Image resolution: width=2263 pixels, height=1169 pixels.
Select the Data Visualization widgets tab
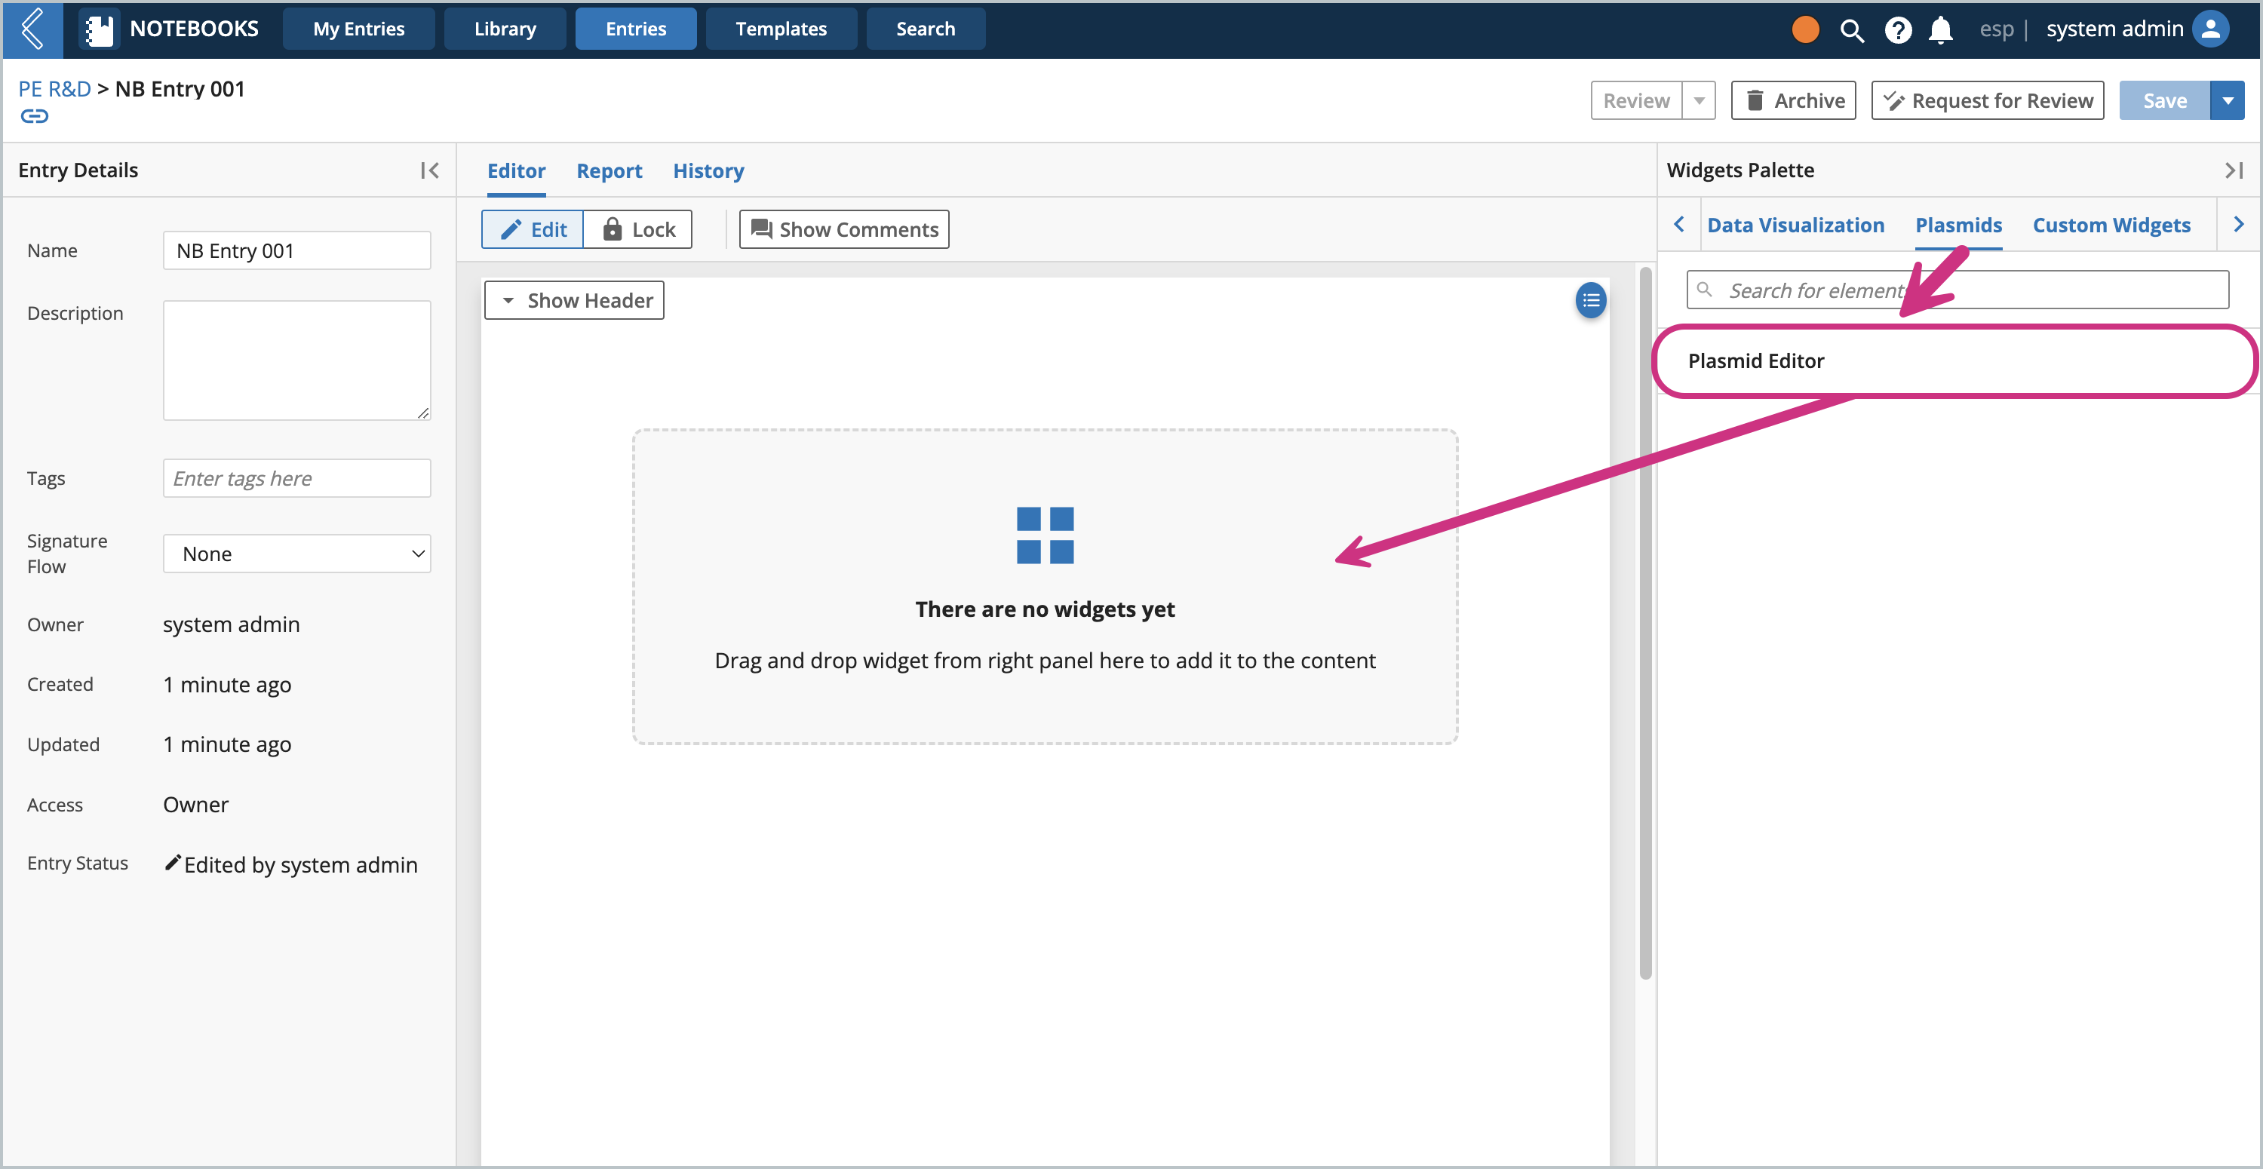coord(1795,226)
